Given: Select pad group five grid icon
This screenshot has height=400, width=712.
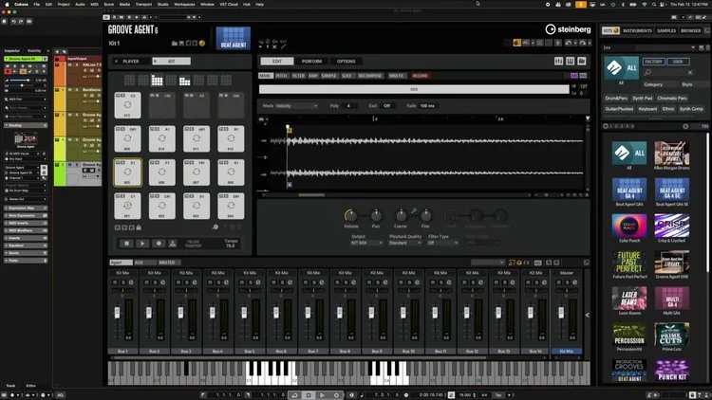Looking at the screenshot, I should pos(185,81).
